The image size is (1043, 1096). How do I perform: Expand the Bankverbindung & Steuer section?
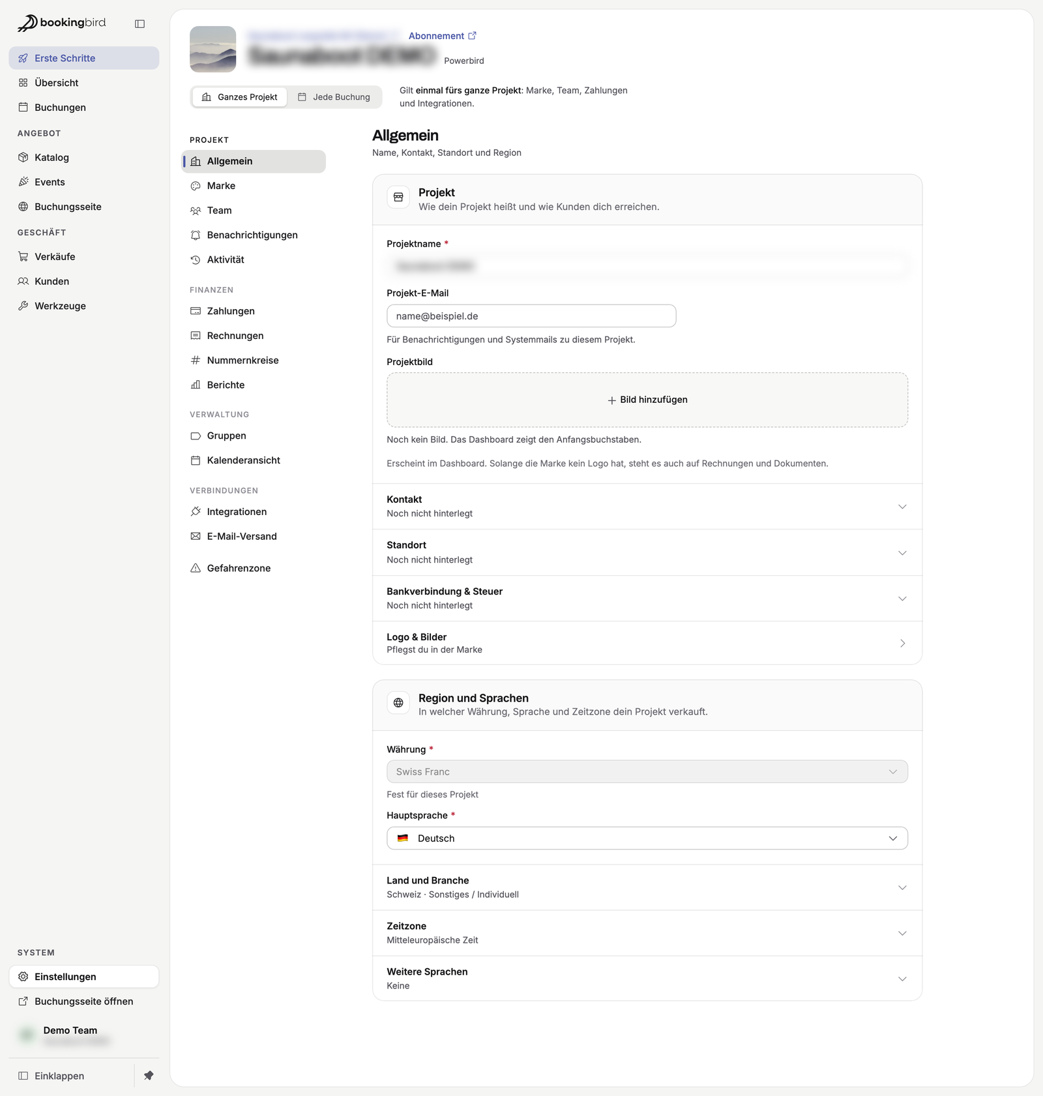(647, 599)
